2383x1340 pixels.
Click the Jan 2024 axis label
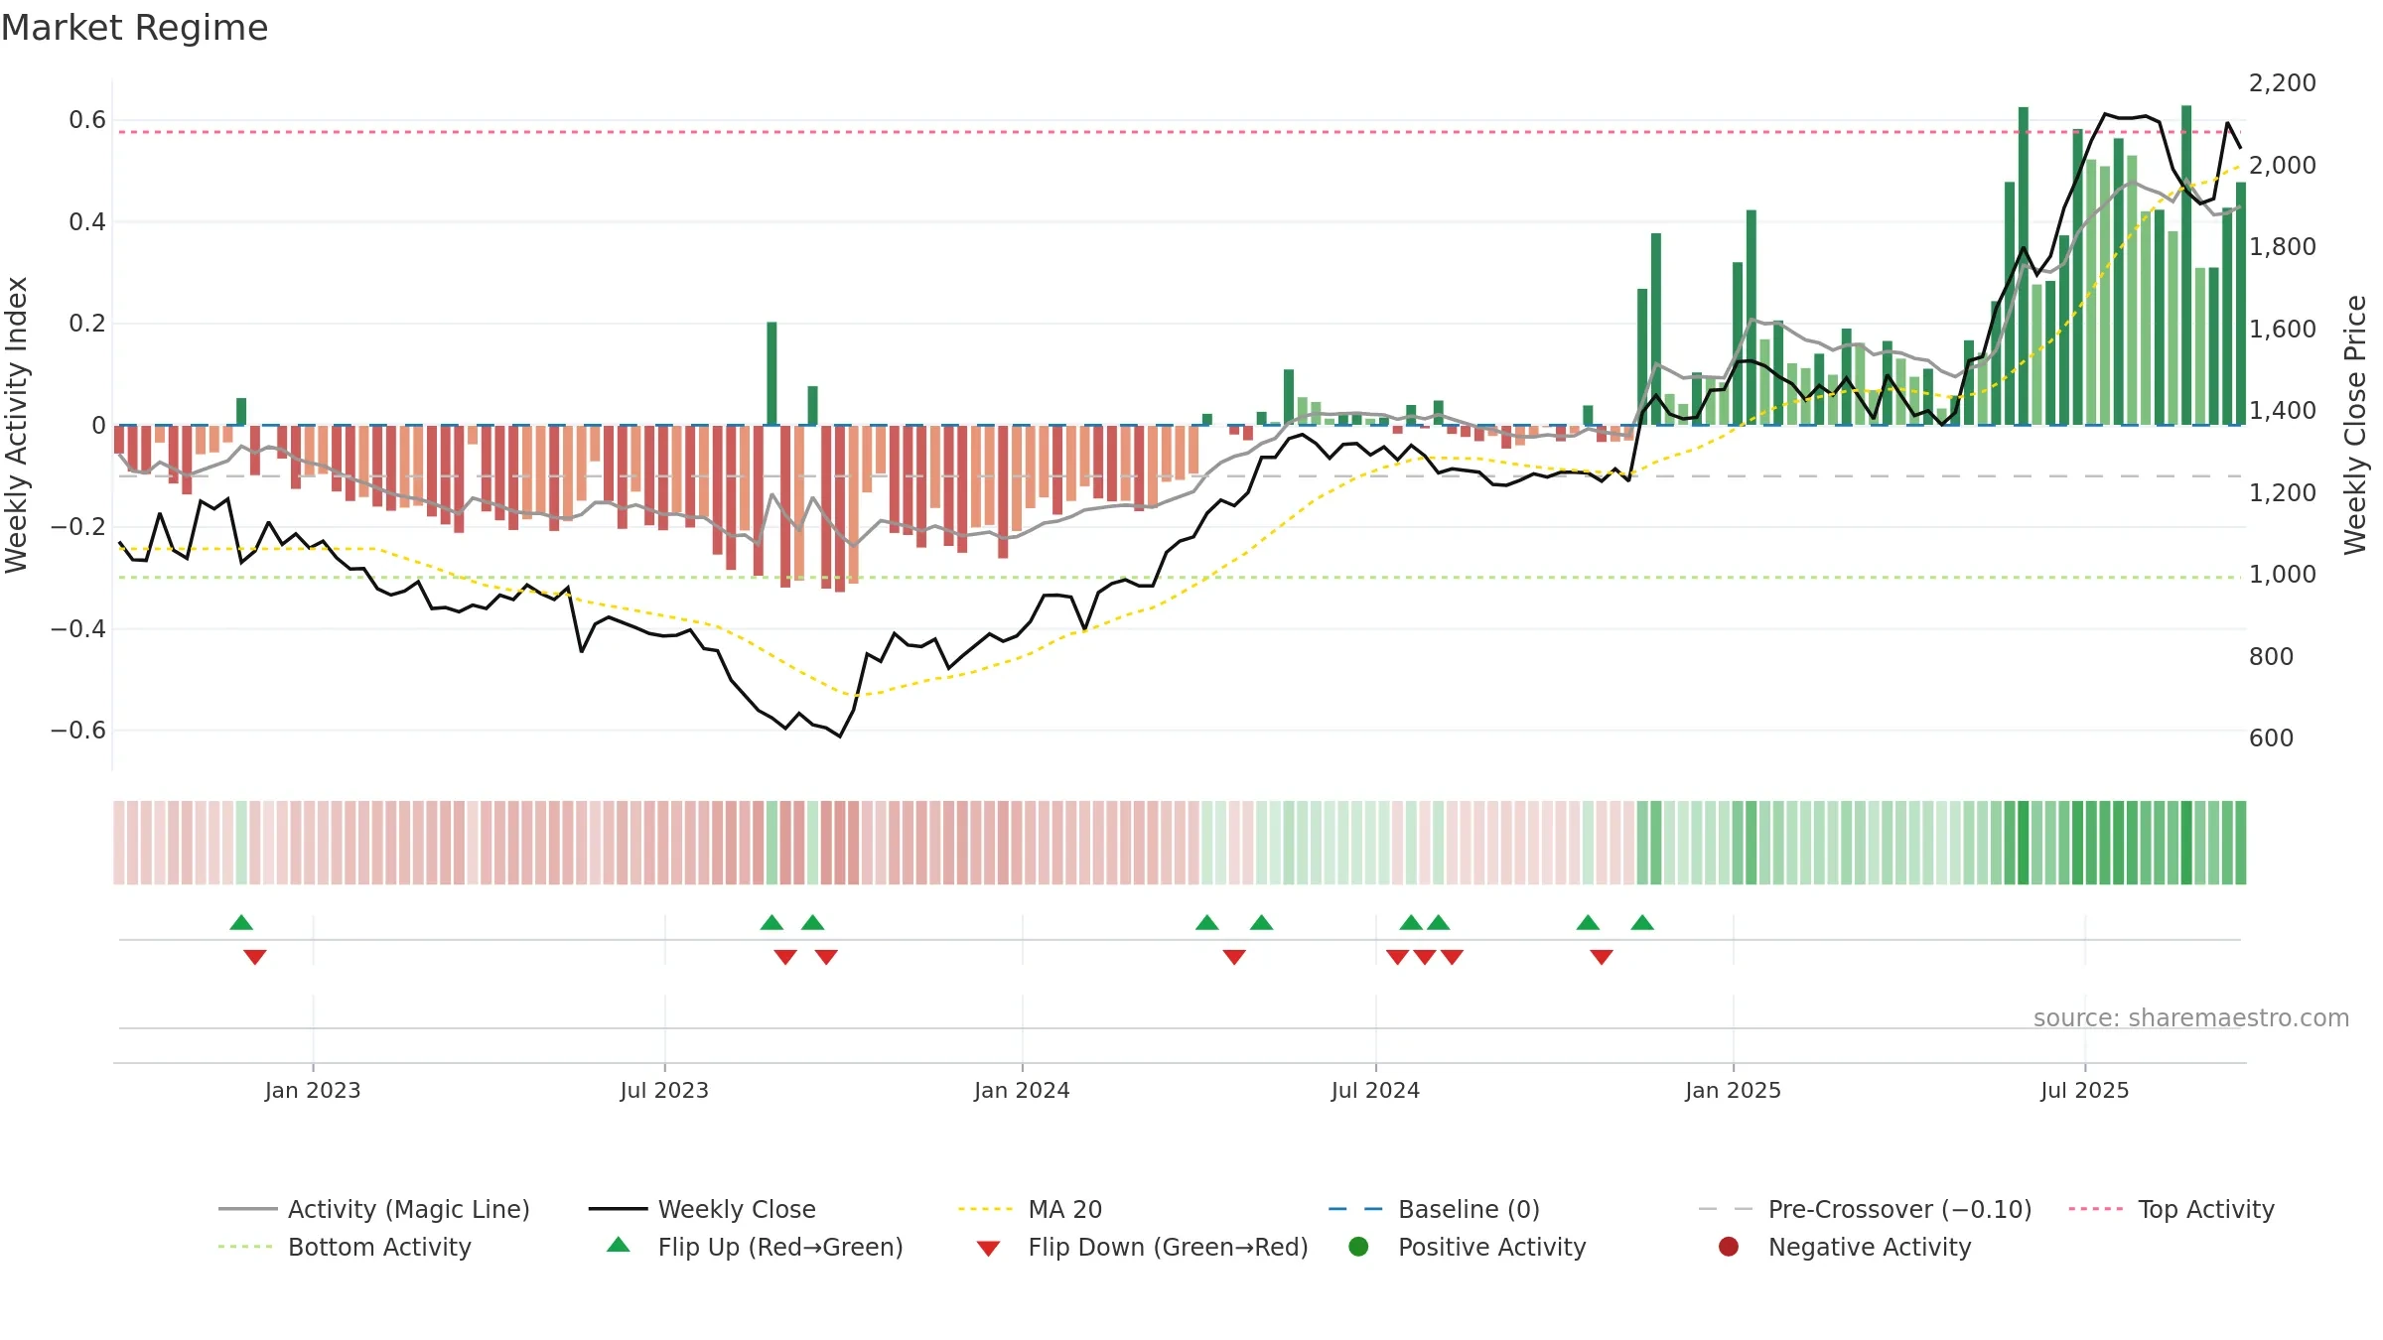[1022, 1090]
